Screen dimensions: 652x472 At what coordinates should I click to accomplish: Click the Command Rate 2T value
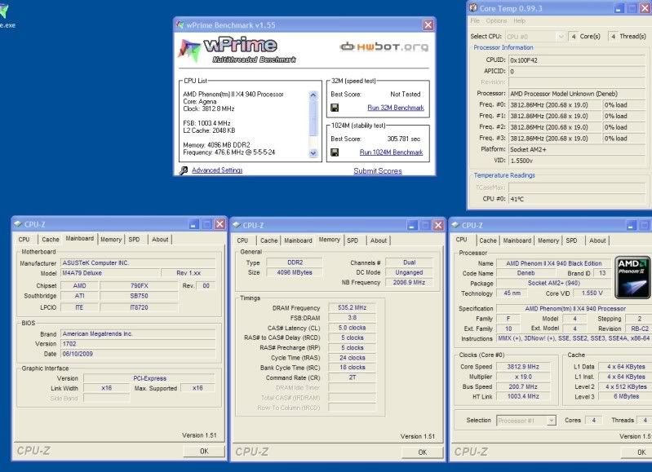352,377
